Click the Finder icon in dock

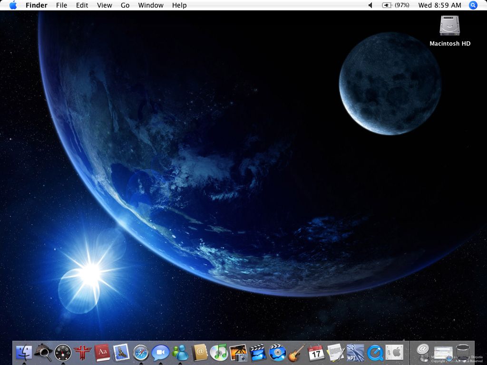24,352
